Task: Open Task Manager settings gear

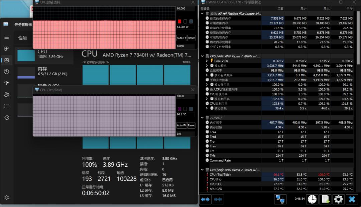Action: coord(6,198)
